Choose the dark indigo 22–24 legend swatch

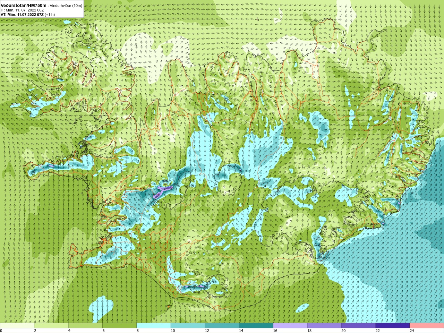click(393, 326)
